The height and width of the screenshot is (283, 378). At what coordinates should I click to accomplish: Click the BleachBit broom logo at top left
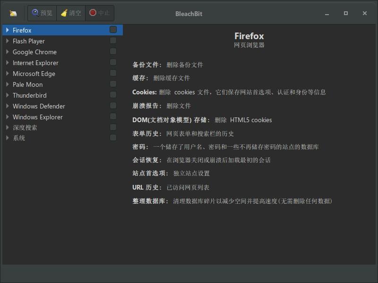[12, 13]
